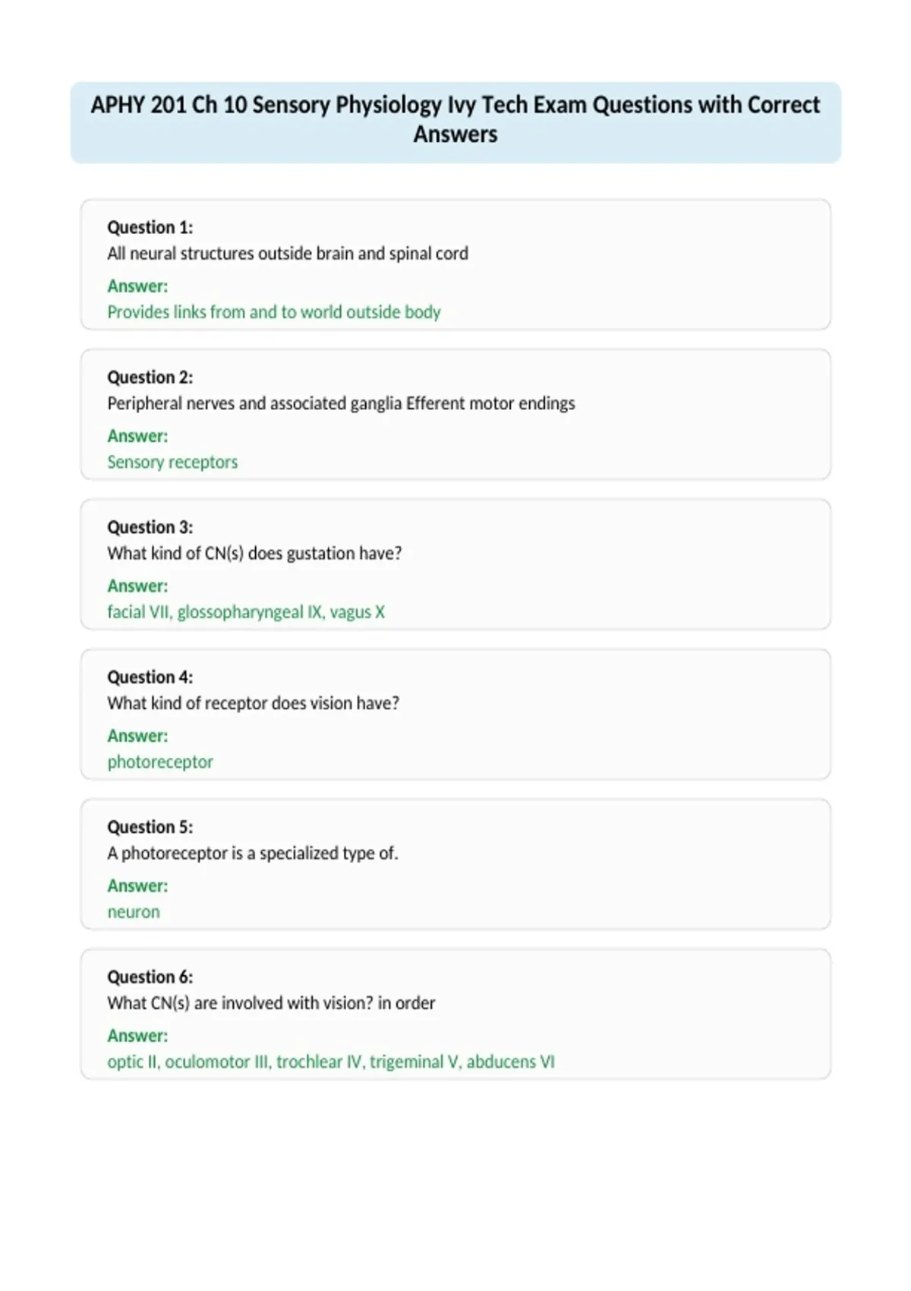Click the Question 5 label
This screenshot has height=1291, width=911.
pyautogui.click(x=150, y=827)
